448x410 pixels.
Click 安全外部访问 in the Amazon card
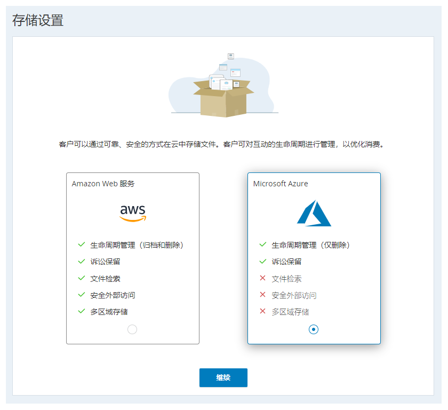click(x=113, y=295)
